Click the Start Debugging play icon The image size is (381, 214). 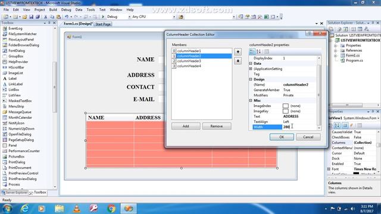103,17
